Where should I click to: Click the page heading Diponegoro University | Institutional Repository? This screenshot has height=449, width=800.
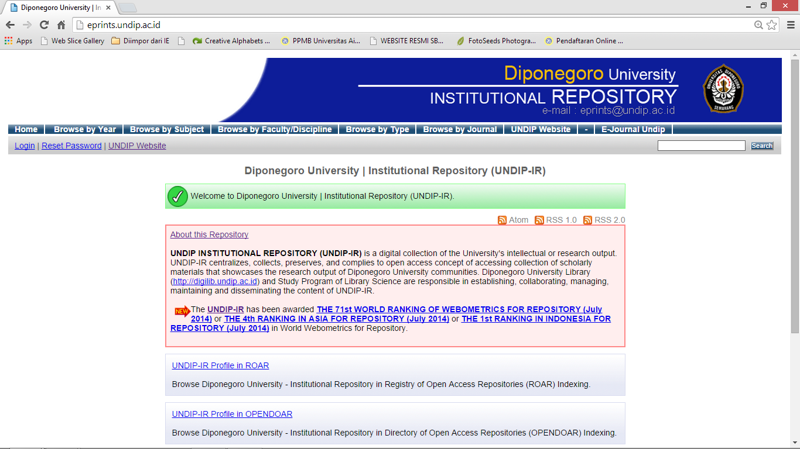tap(395, 171)
